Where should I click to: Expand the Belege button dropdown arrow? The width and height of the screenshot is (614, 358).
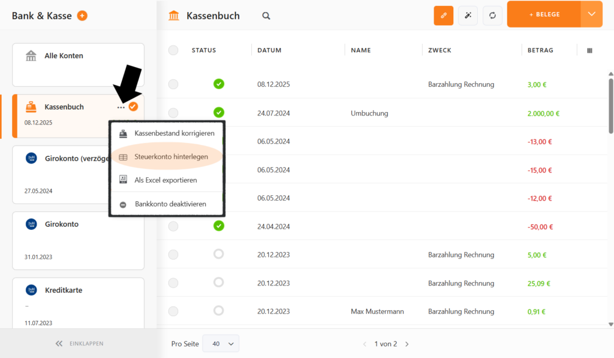coord(591,14)
